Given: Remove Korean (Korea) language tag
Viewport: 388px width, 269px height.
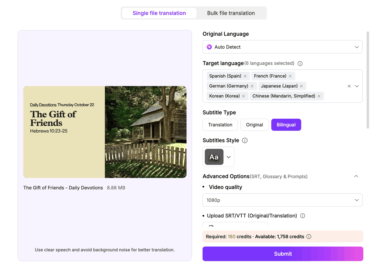Looking at the screenshot, I should pyautogui.click(x=243, y=96).
